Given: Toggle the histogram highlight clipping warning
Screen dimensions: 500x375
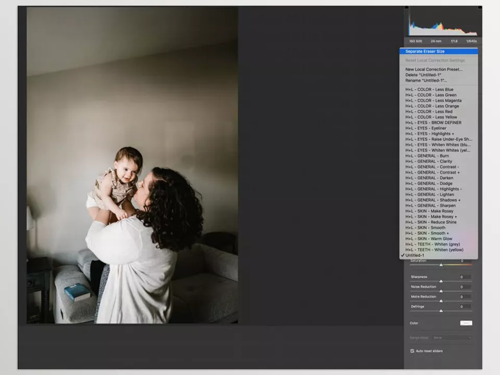Looking at the screenshot, I should [x=479, y=7].
